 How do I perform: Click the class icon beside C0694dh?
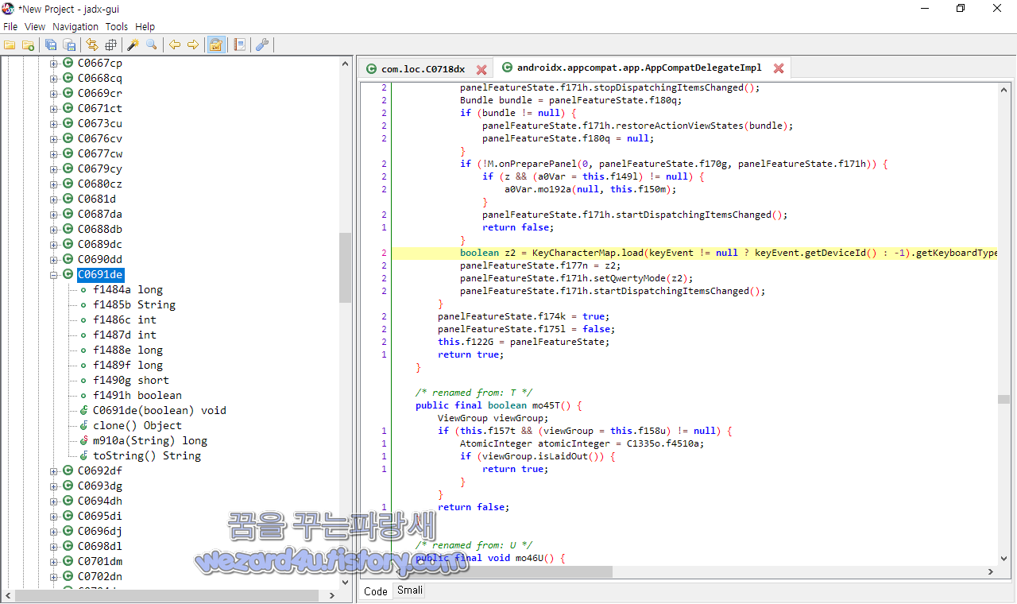click(68, 501)
